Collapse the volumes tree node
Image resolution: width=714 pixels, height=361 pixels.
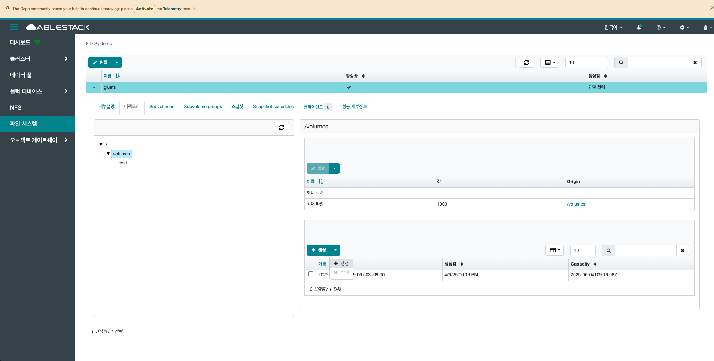(108, 154)
